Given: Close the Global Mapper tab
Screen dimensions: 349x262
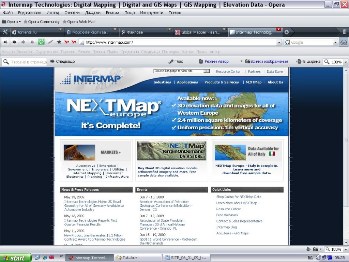Looking at the screenshot, I should [224, 29].
